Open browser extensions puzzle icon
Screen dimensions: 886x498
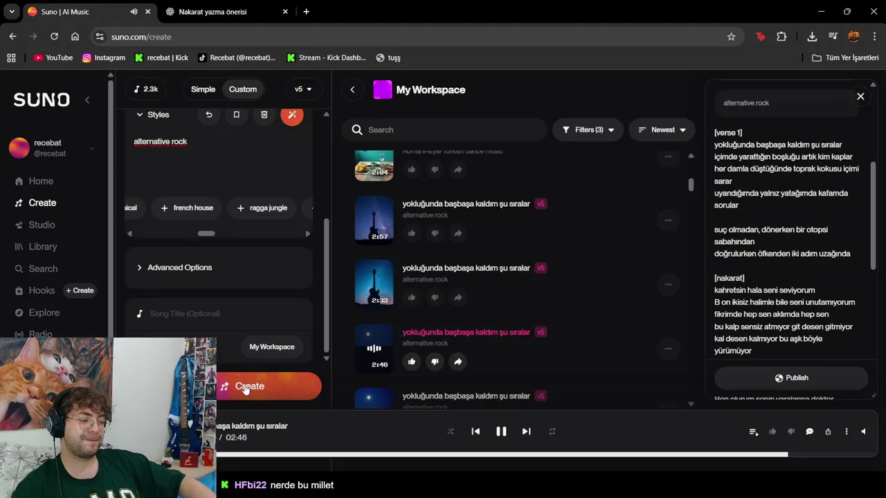pyautogui.click(x=781, y=37)
